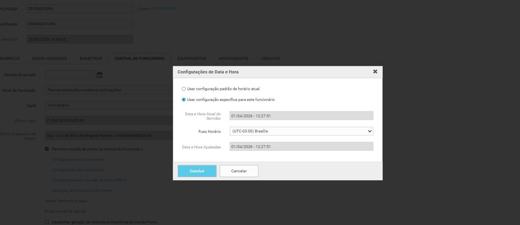Open Configurações de Inclusão de Ponto Offline

coord(89,180)
